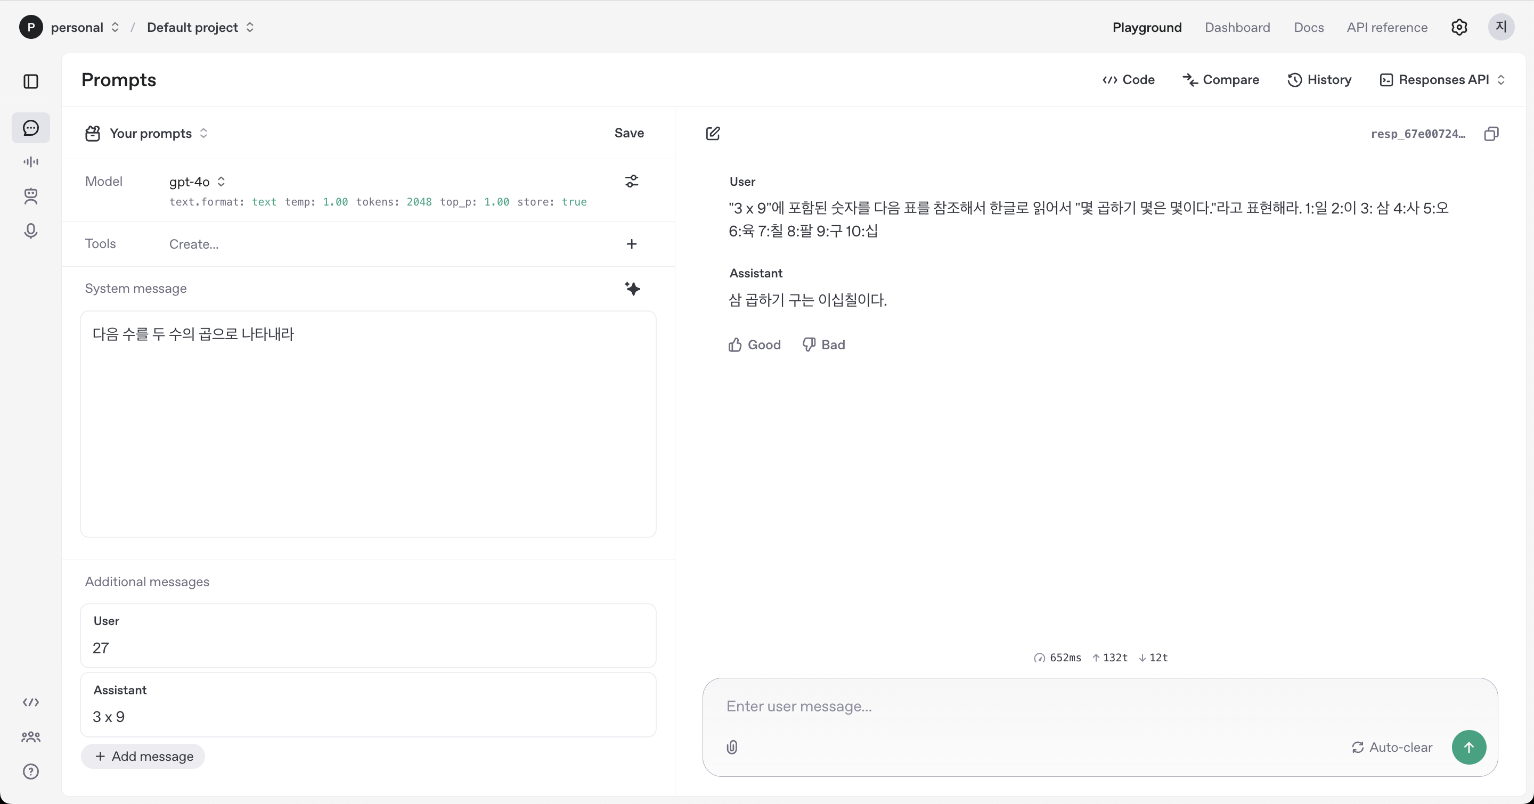Screen dimensions: 1534x804
Task: Copy the response ID
Action: click(1491, 134)
